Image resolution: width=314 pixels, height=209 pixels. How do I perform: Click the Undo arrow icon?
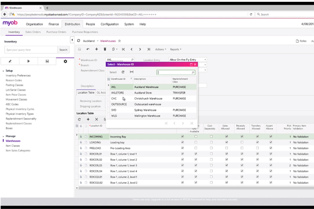click(x=88, y=49)
